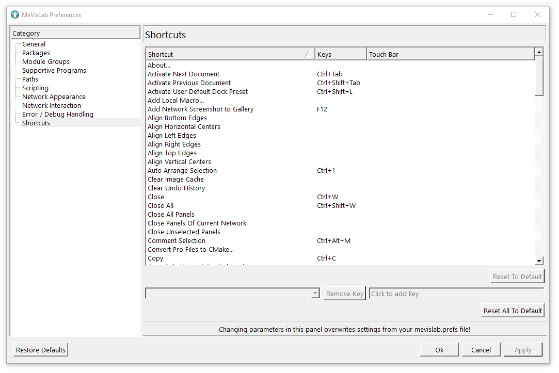This screenshot has height=373, width=559.
Task: Select the Module Groups category
Action: pos(46,62)
